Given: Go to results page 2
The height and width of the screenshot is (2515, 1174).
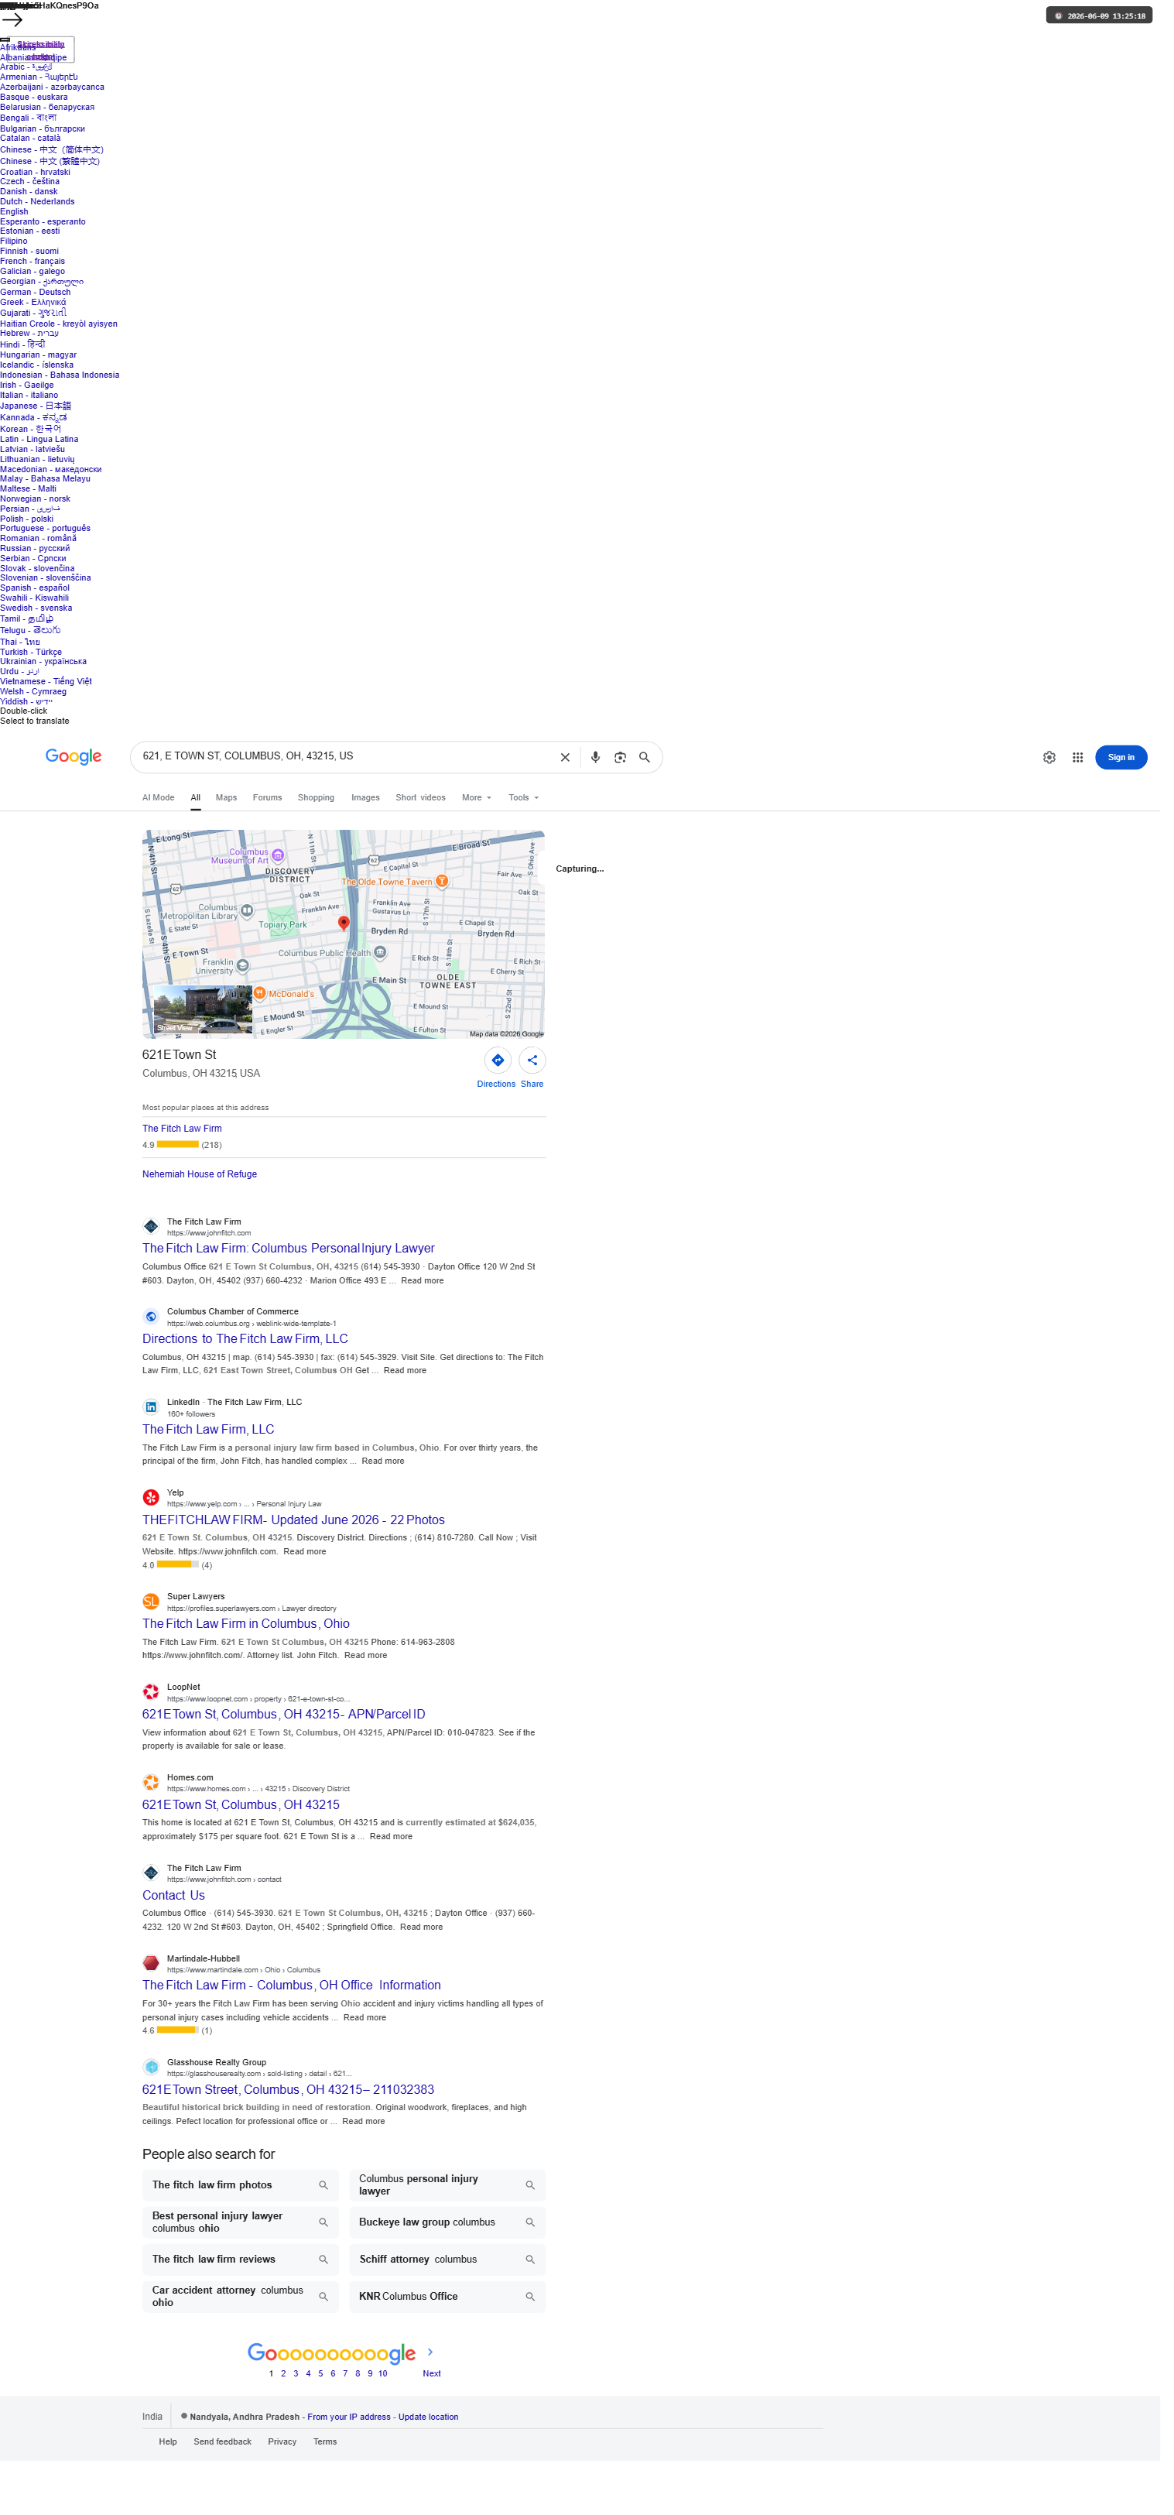Looking at the screenshot, I should [287, 2400].
